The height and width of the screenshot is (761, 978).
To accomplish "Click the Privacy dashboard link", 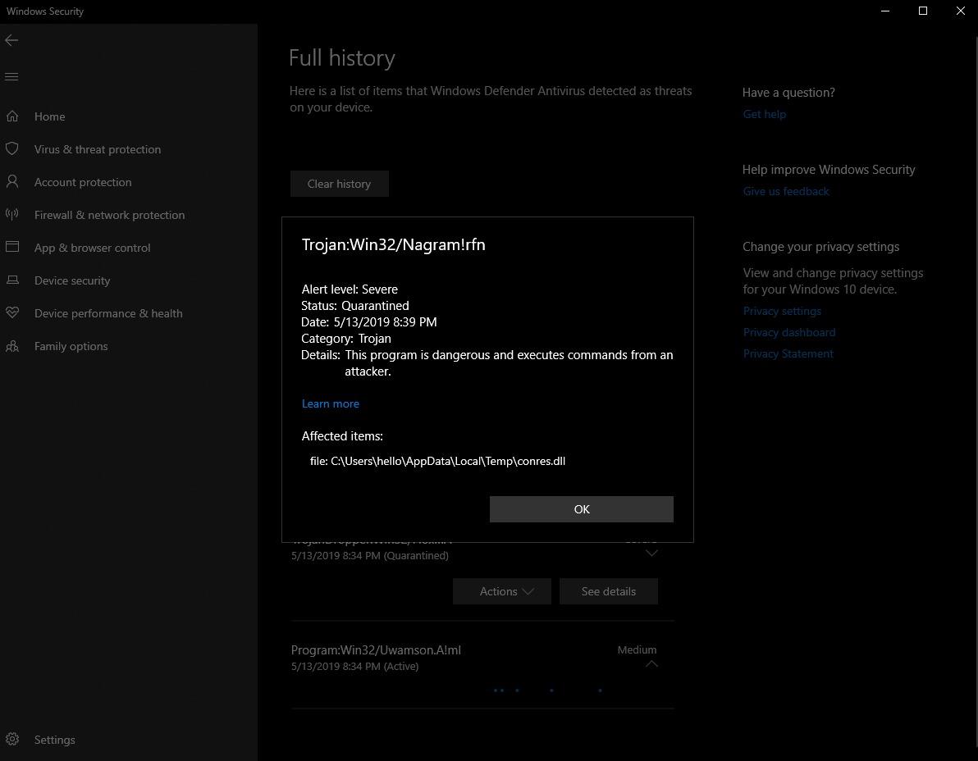I will coord(788,332).
